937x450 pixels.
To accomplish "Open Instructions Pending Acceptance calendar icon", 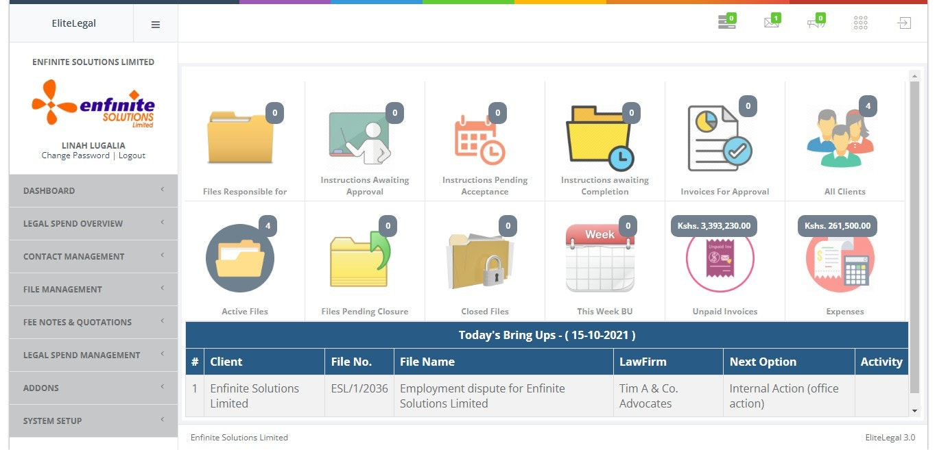I will click(x=480, y=140).
